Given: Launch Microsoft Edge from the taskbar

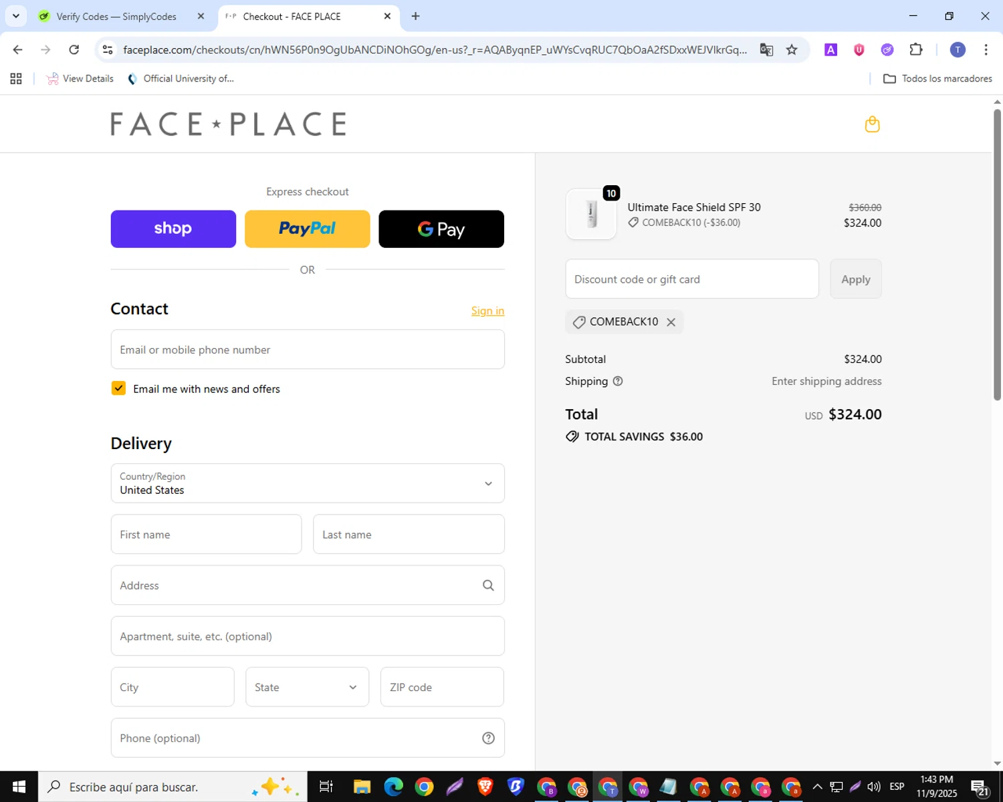Looking at the screenshot, I should coord(393,787).
